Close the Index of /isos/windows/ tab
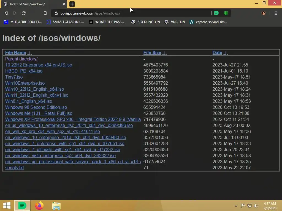 [x=64, y=4]
